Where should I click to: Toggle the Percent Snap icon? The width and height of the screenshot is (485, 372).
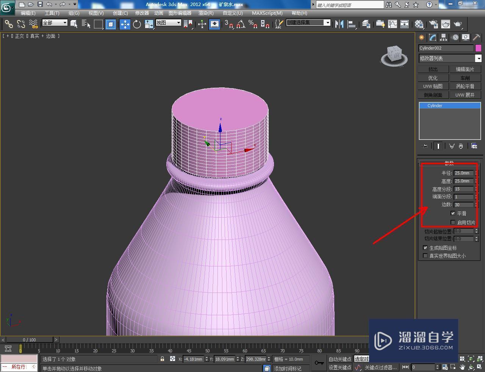[x=253, y=24]
